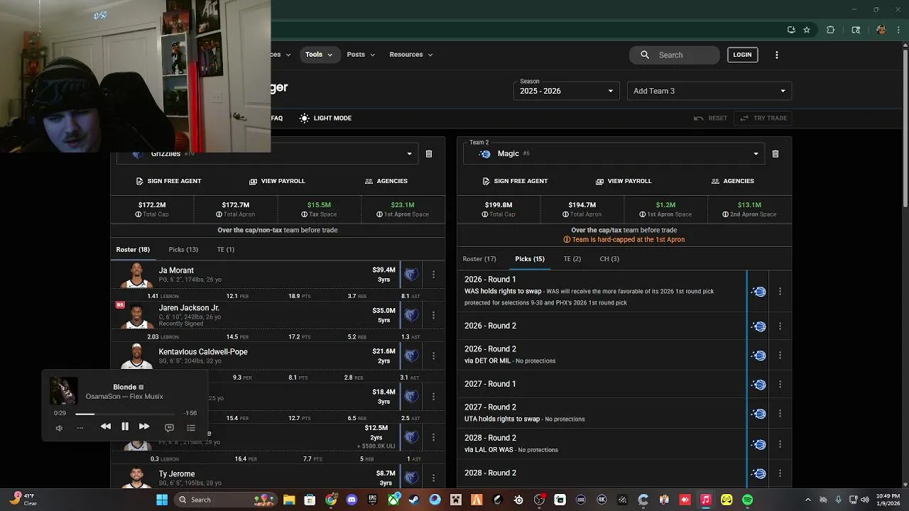The height and width of the screenshot is (511, 909).
Task: Open the lyrics button in media popup
Action: (169, 427)
